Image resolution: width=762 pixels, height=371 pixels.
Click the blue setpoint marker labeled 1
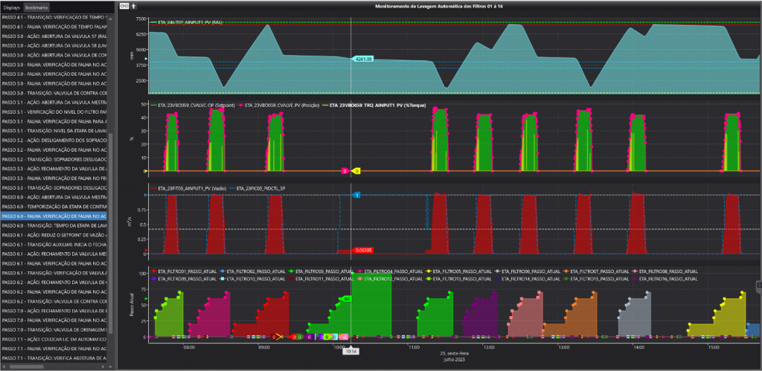pos(356,195)
